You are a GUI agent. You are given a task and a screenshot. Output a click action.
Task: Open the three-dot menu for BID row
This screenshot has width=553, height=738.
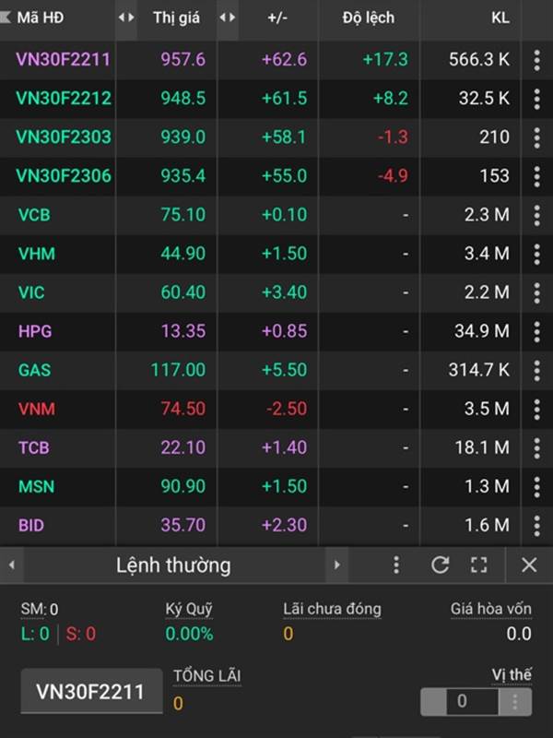(537, 525)
